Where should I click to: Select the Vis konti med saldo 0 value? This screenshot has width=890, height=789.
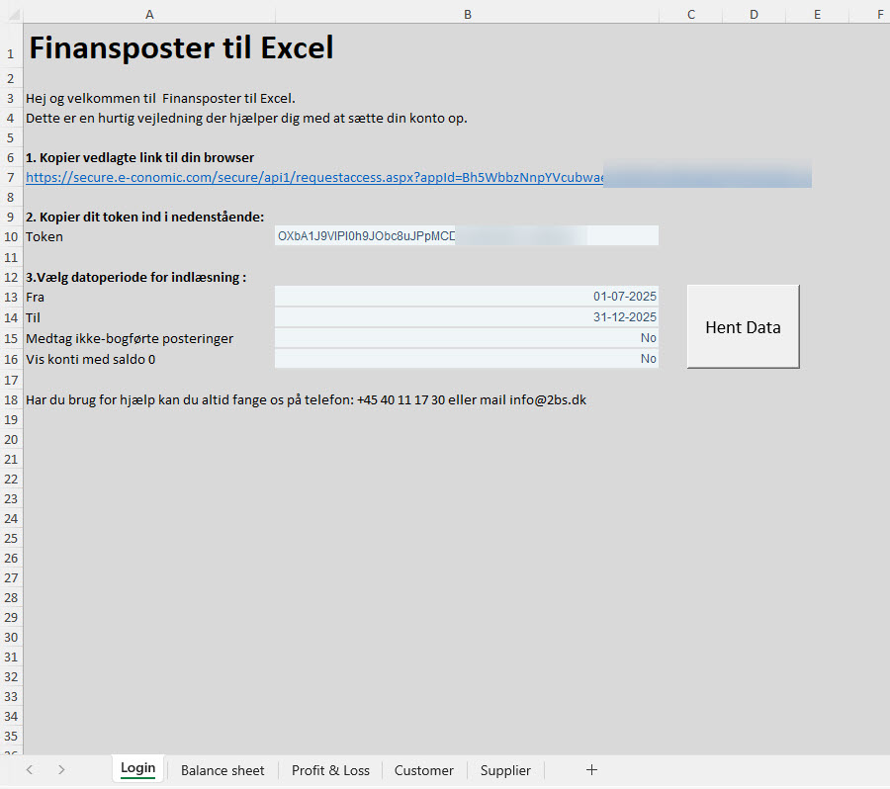coord(466,359)
